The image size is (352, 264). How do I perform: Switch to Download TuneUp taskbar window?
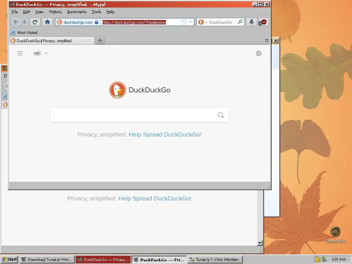pyautogui.click(x=47, y=260)
